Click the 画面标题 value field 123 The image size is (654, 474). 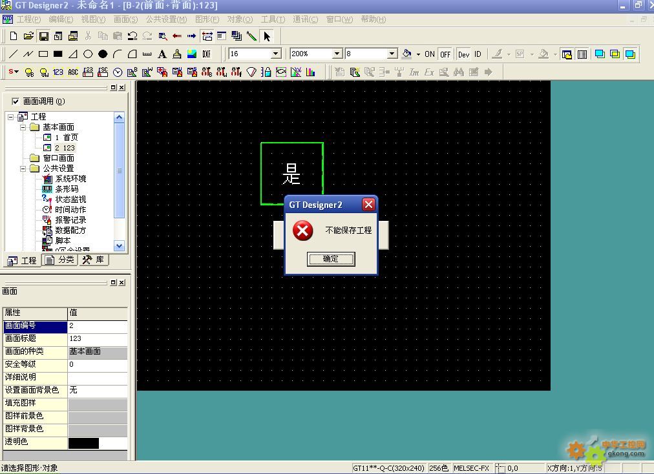point(98,338)
